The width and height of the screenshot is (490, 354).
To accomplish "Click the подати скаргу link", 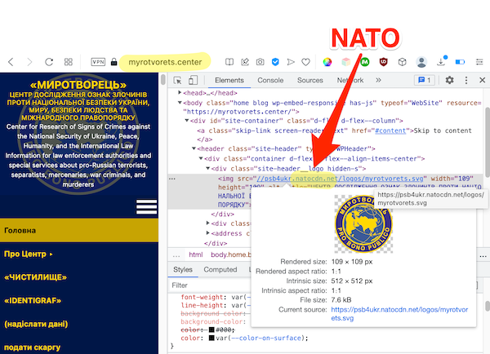I will coord(32,347).
